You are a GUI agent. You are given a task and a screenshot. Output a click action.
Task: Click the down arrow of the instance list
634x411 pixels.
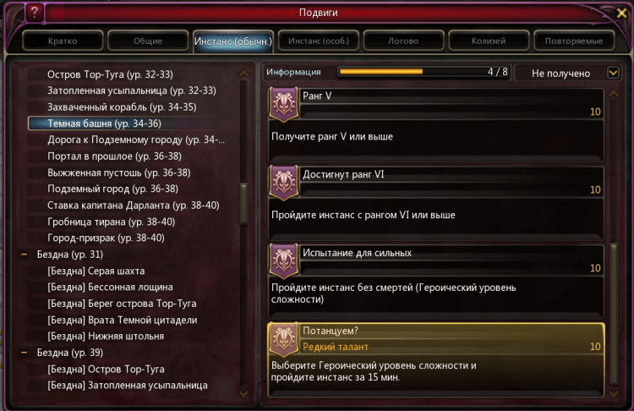point(243,393)
